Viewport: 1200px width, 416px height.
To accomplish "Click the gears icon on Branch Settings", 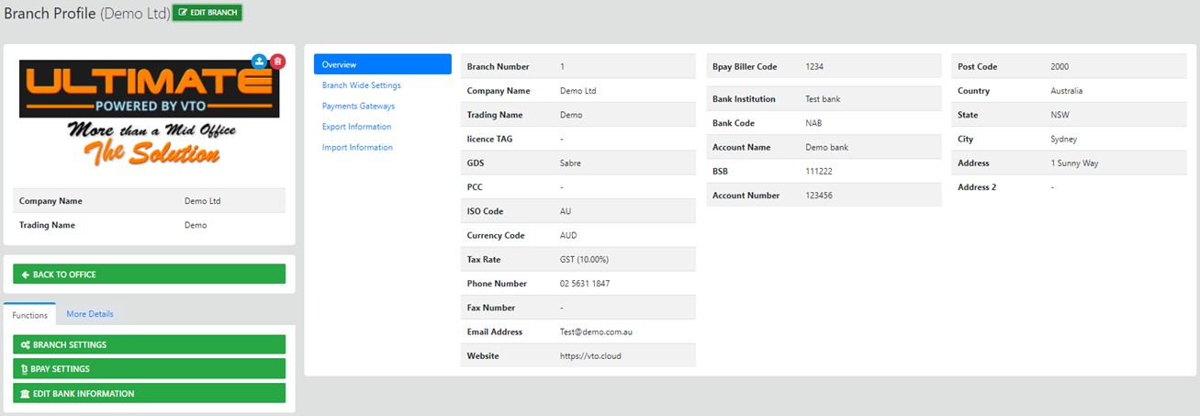I will click(26, 345).
